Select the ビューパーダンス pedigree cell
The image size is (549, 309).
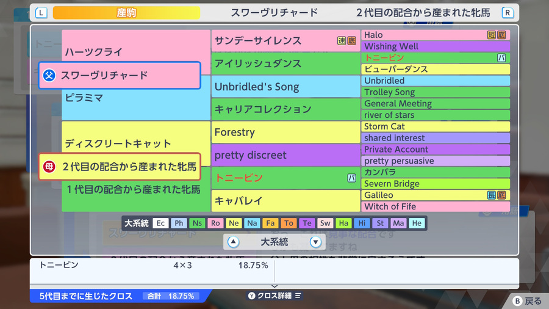pos(436,69)
